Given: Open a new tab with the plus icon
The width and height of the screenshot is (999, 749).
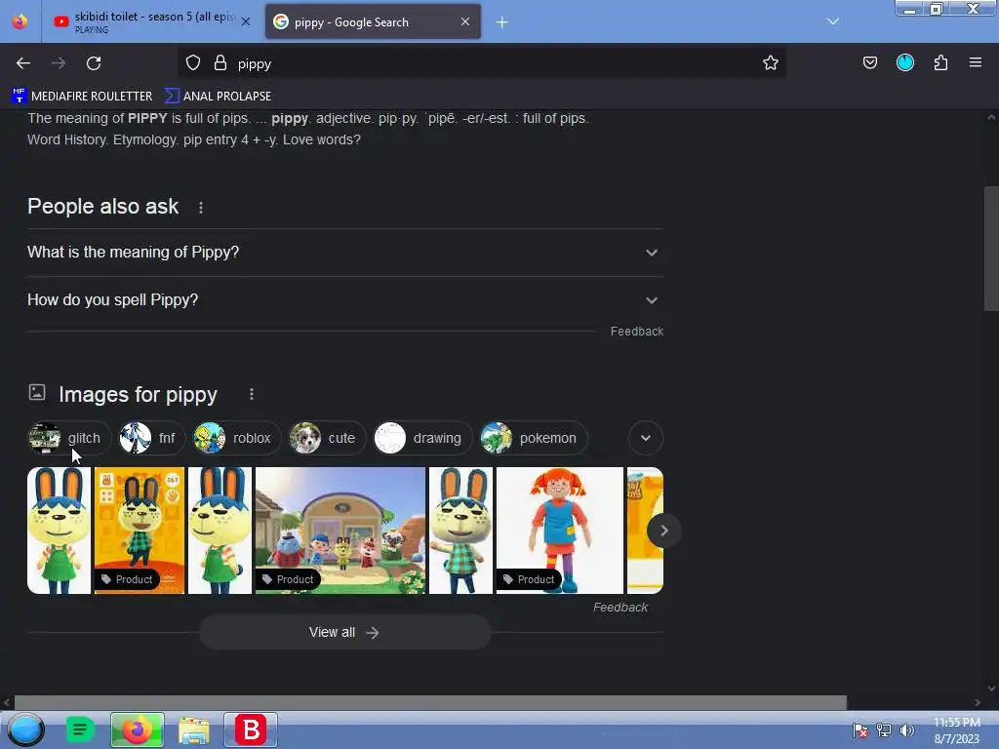Looking at the screenshot, I should (x=502, y=22).
